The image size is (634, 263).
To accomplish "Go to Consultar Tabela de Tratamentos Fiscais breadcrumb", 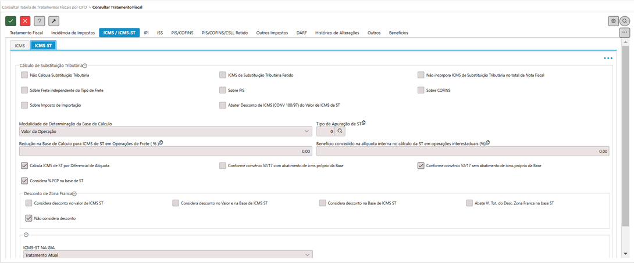I will 44,7.
